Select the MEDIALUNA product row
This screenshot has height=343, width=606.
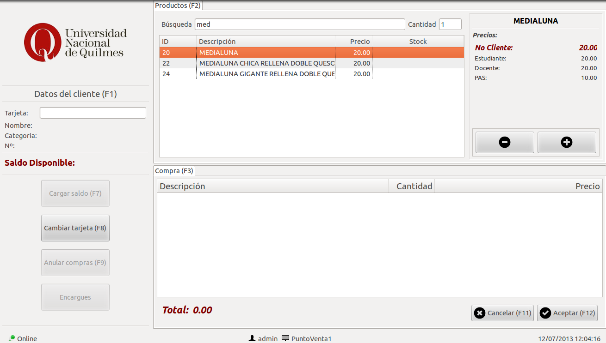(266, 53)
